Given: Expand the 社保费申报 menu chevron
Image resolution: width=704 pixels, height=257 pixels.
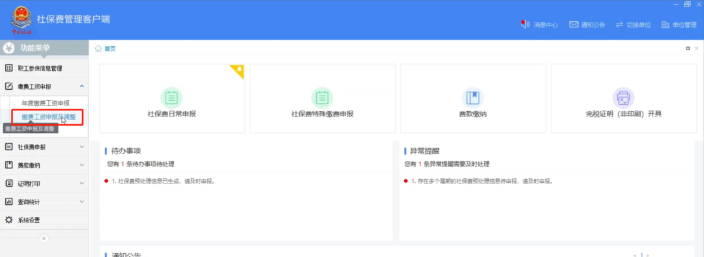Looking at the screenshot, I should point(81,146).
